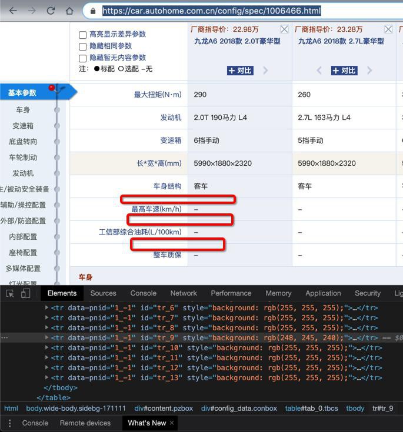Expand the tr_11 row node in DOM tree
Image resolution: width=403 pixels, height=432 pixels.
coord(46,357)
